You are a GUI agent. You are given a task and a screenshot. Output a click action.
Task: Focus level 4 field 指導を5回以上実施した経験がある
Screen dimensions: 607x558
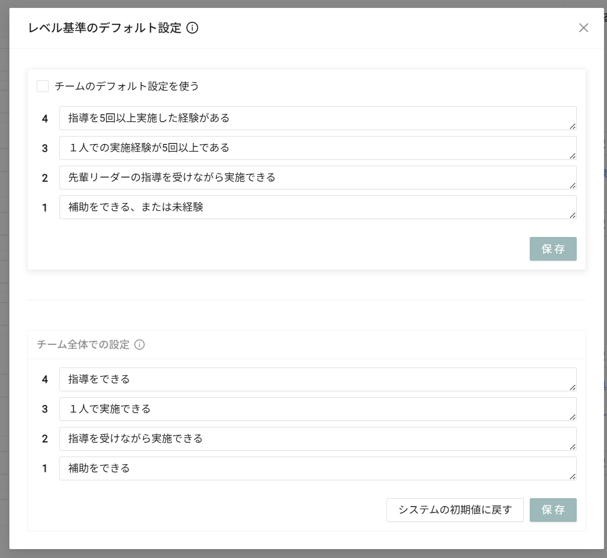coord(317,118)
